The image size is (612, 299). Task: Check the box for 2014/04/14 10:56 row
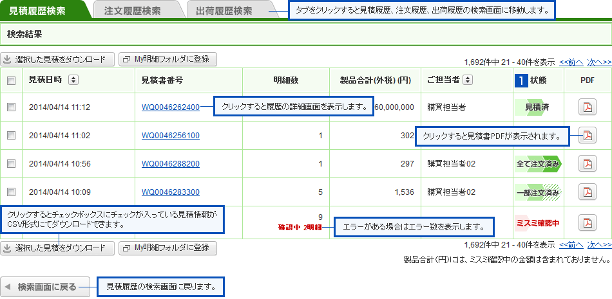[11, 164]
